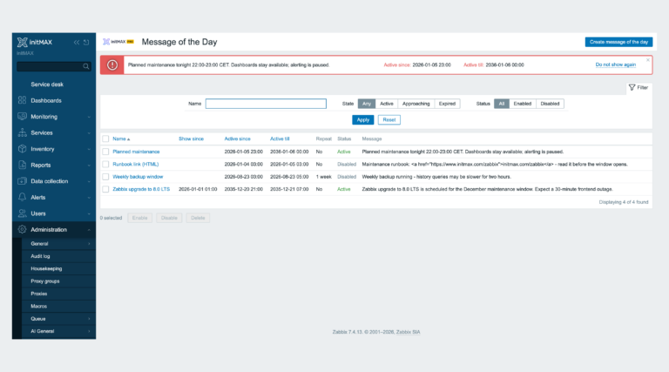This screenshot has width=669, height=372.
Task: Click the Services hierarchy icon
Action: [22, 132]
